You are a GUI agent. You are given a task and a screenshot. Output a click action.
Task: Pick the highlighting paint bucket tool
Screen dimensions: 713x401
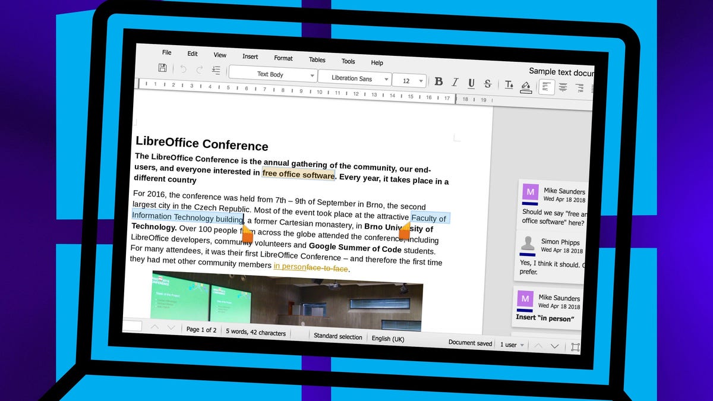(x=525, y=87)
